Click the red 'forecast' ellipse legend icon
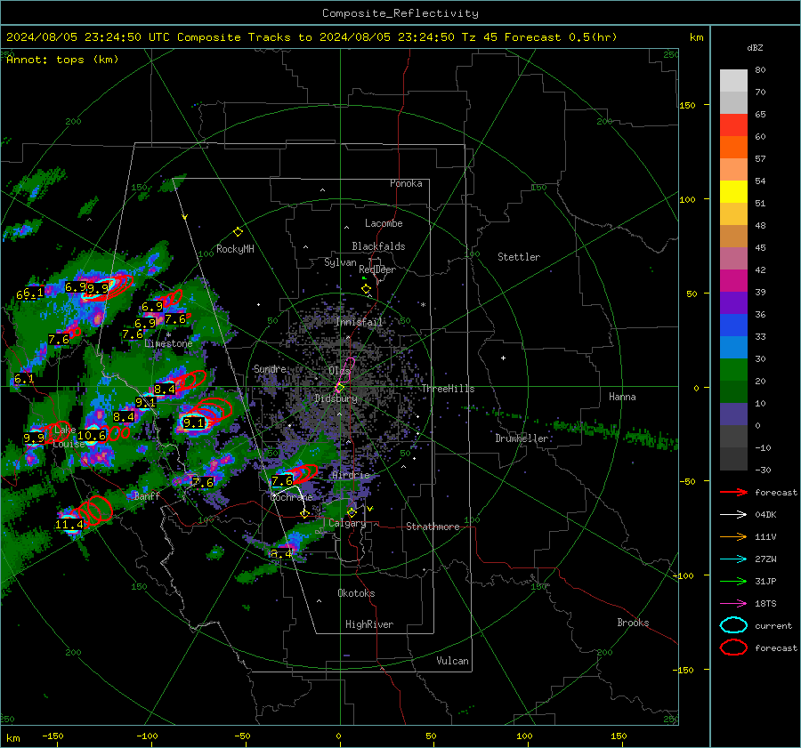The height and width of the screenshot is (748, 801). point(733,647)
